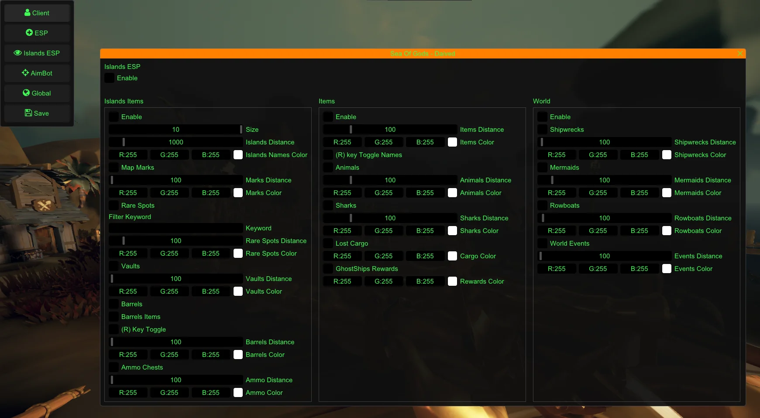The height and width of the screenshot is (418, 760).
Task: Click the Filter Keyword text field
Action: (x=175, y=228)
